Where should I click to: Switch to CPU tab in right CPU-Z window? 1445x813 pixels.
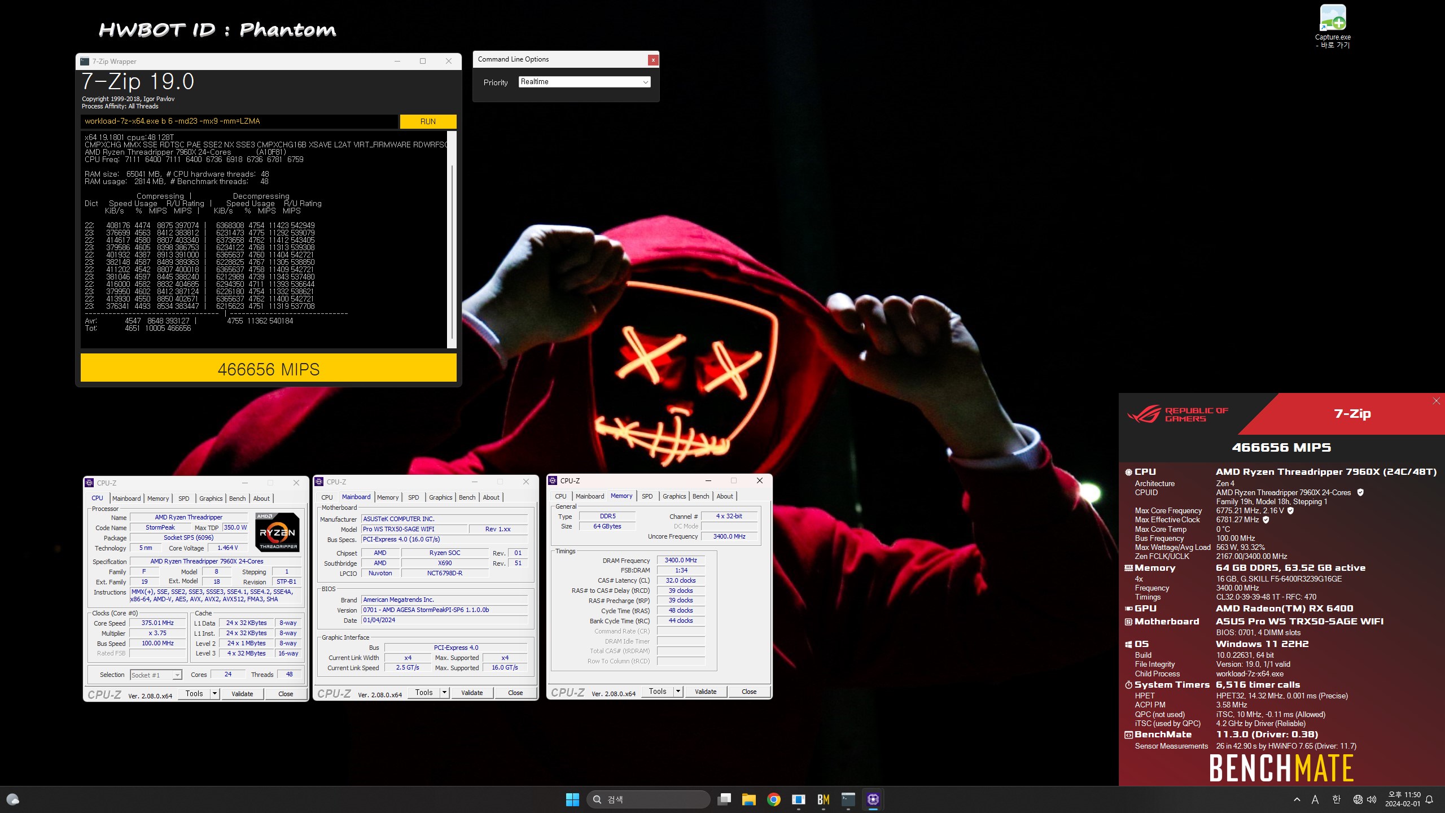point(561,496)
